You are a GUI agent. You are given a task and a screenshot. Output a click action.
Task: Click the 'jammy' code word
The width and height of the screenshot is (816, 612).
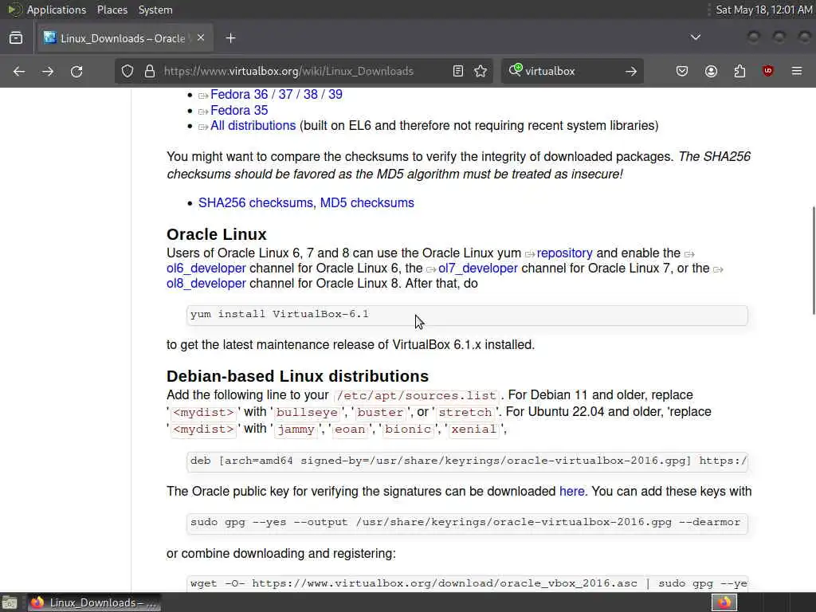tap(296, 429)
